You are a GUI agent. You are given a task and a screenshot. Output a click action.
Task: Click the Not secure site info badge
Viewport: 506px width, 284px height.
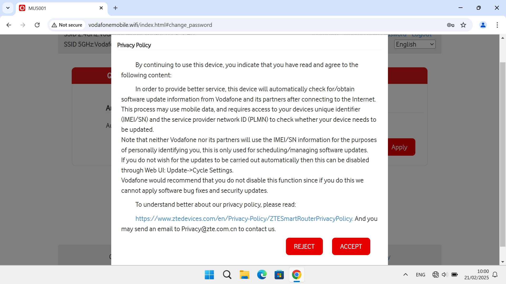point(67,25)
